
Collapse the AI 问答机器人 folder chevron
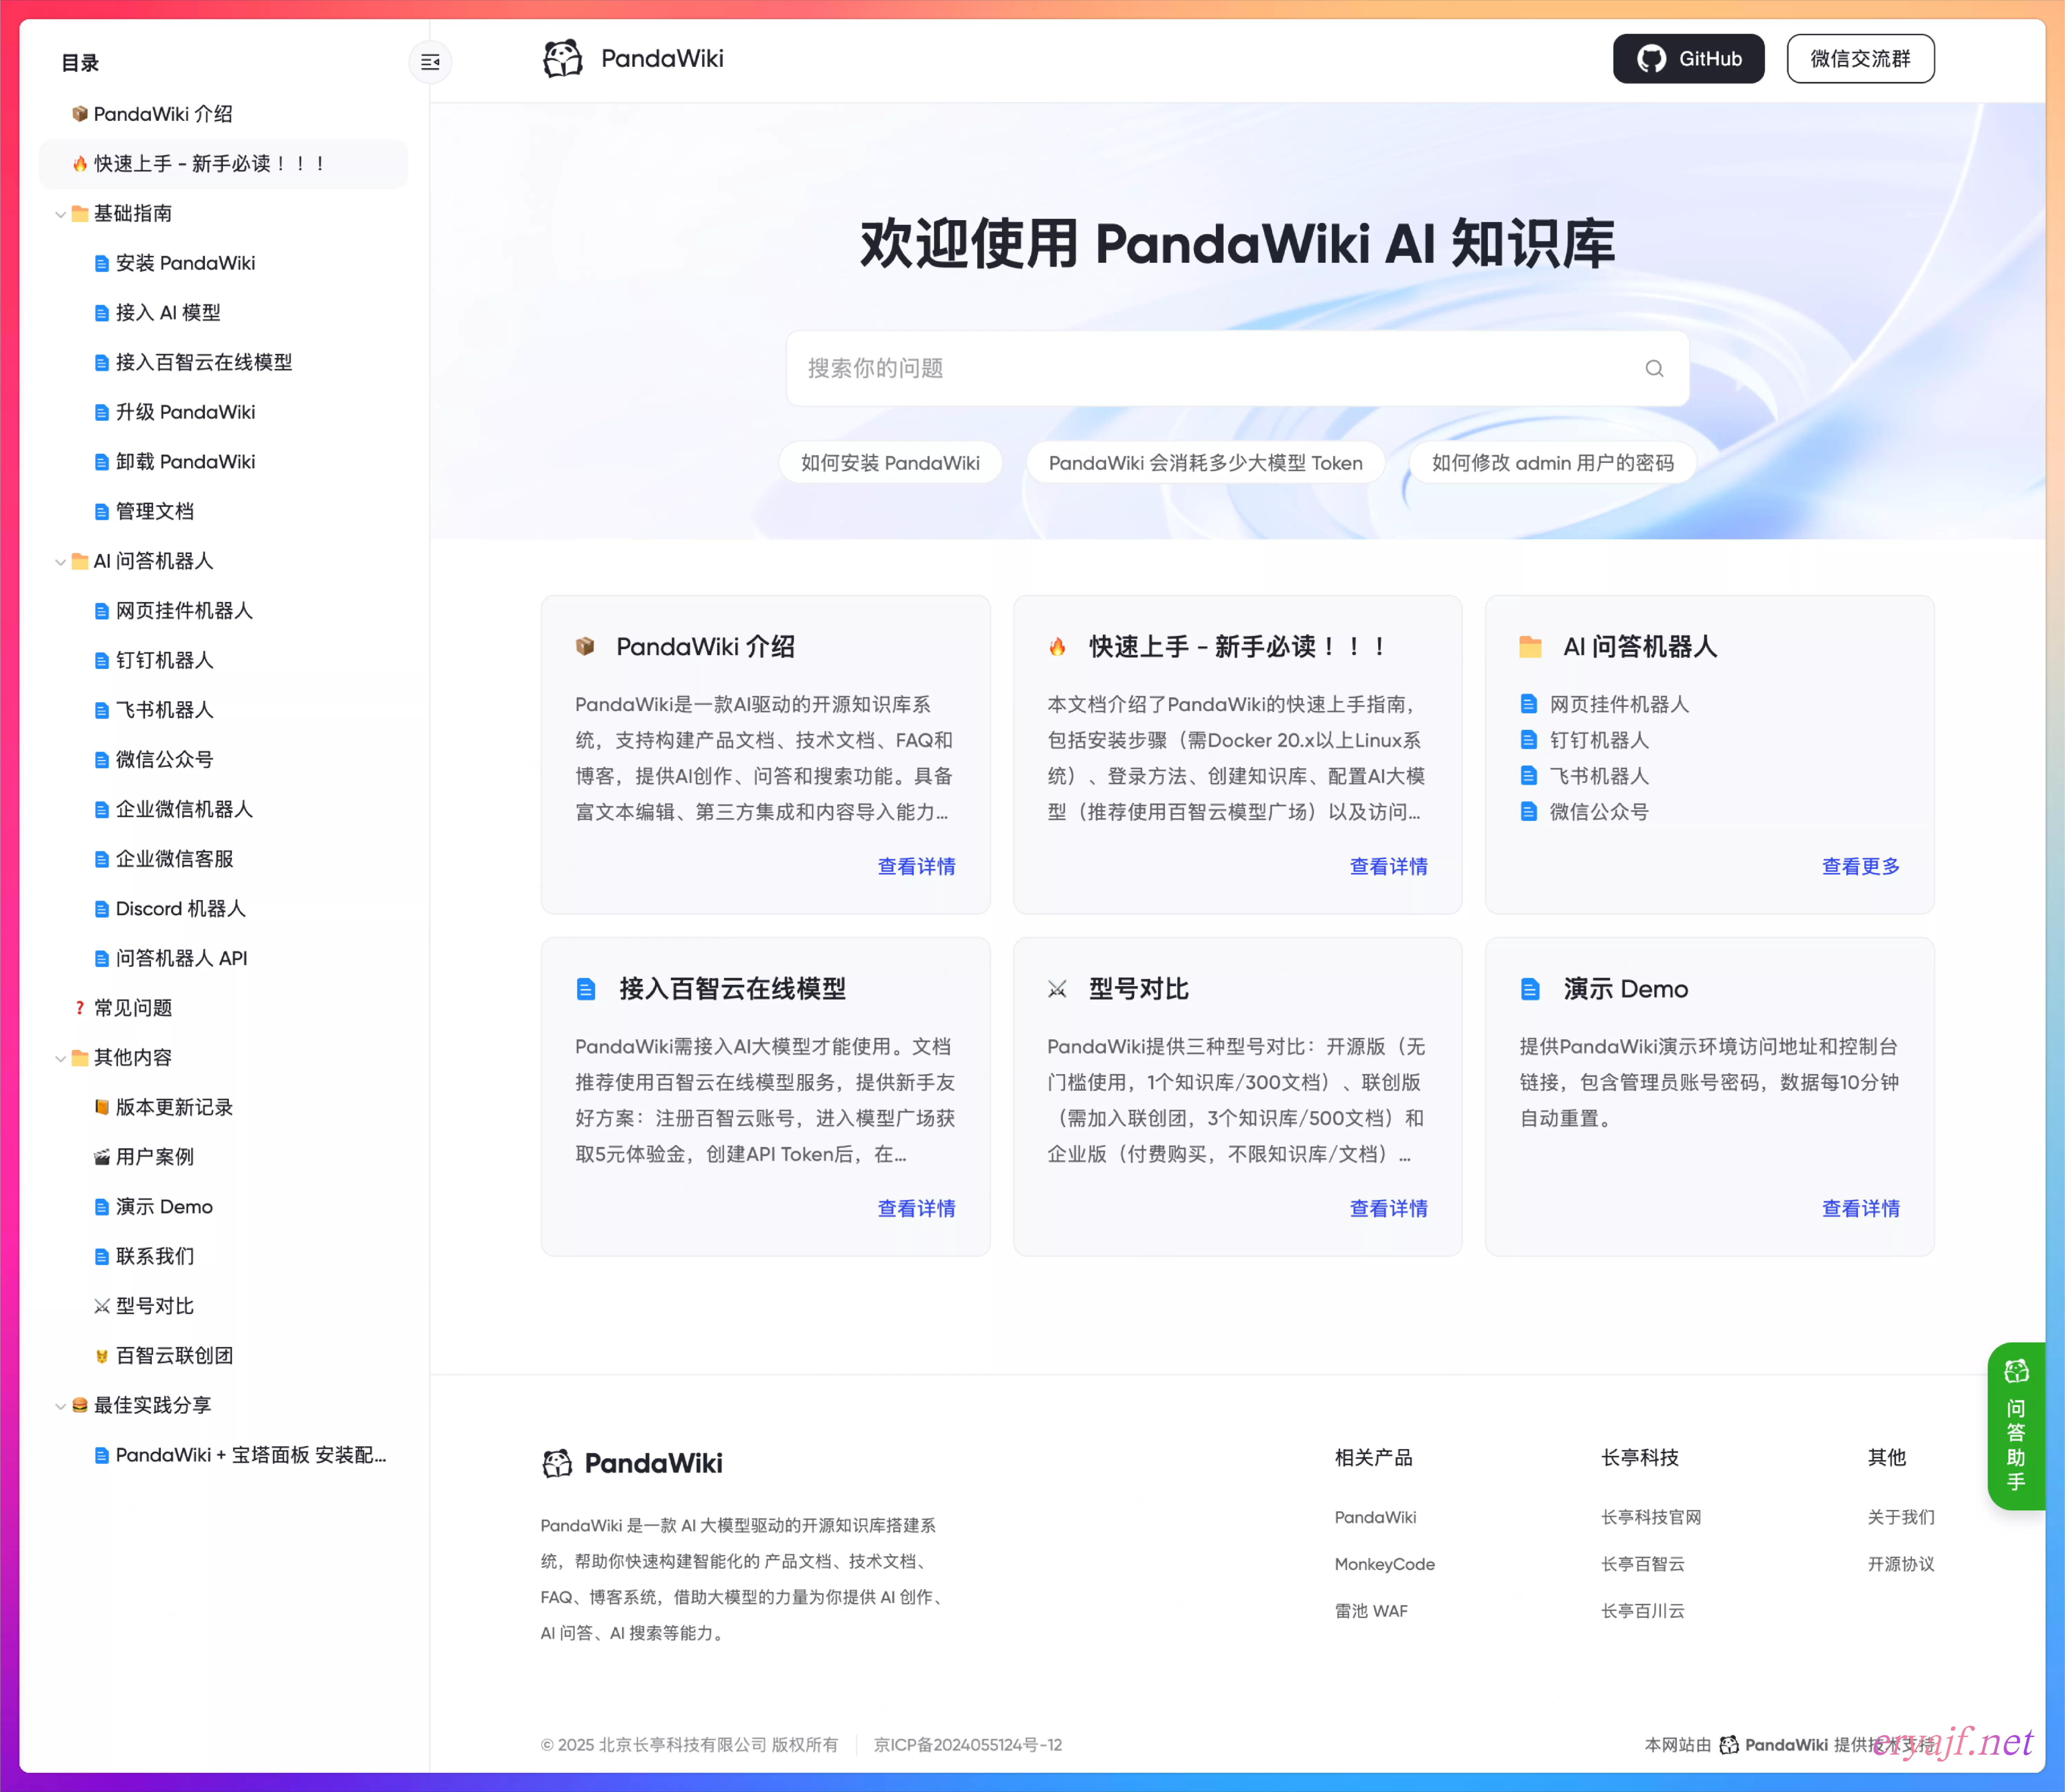[x=60, y=562]
